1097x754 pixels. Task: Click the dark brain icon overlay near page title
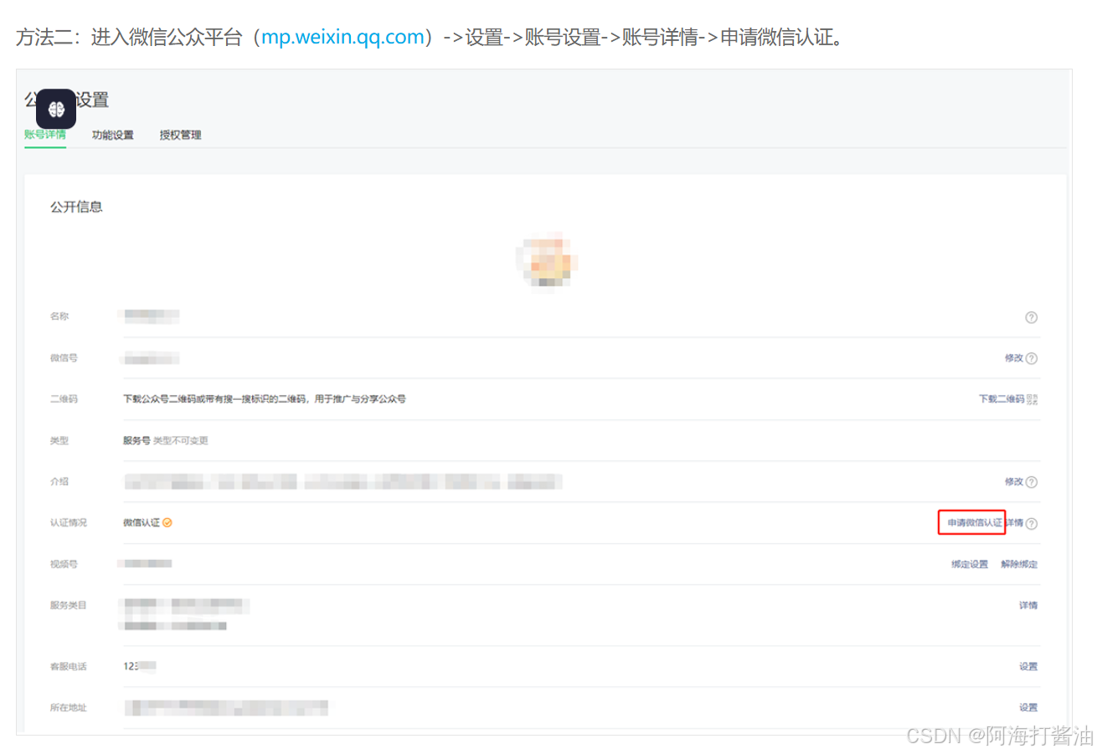(x=55, y=109)
